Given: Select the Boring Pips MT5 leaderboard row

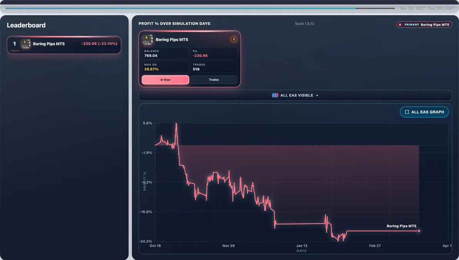Looking at the screenshot, I should tap(64, 45).
